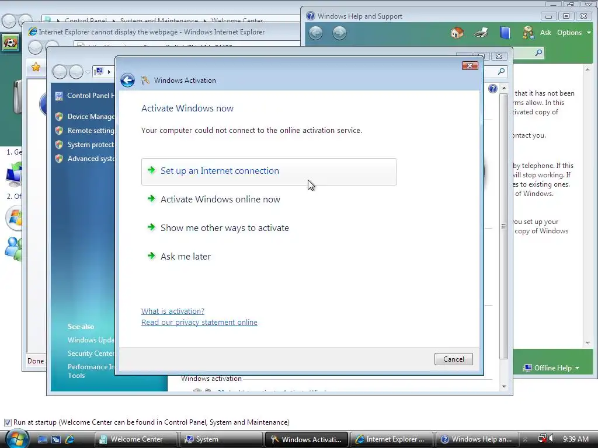Image resolution: width=598 pixels, height=448 pixels.
Task: Choose Show me other ways to activate
Action: pyautogui.click(x=225, y=228)
